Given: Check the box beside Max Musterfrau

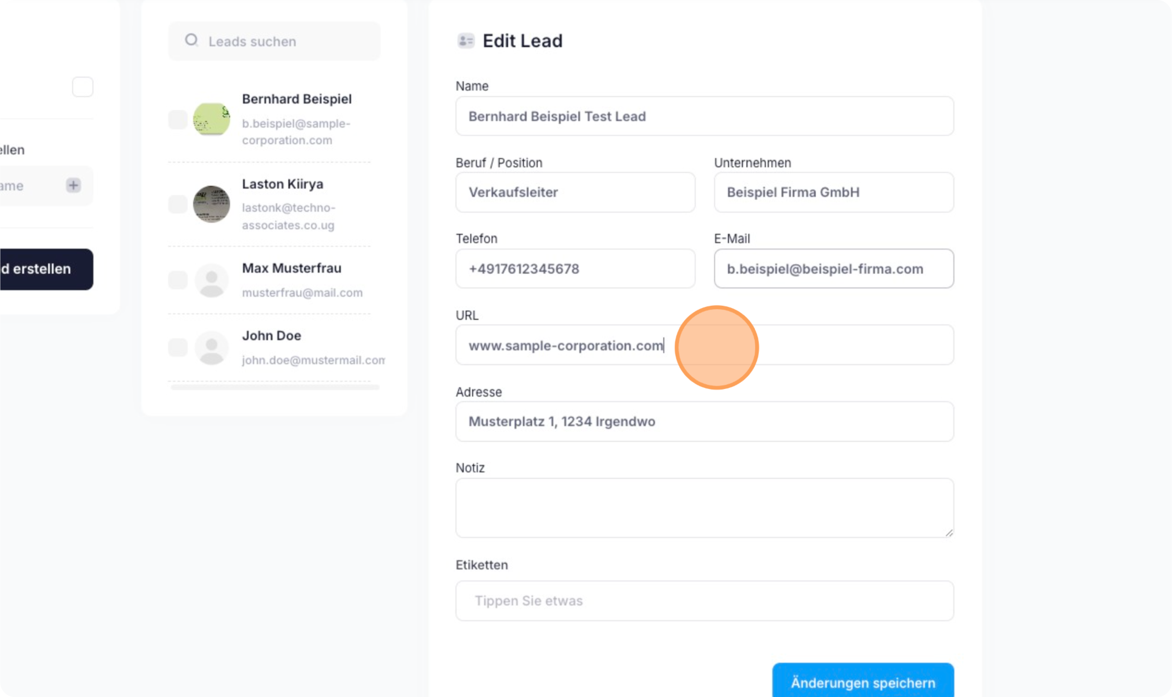Looking at the screenshot, I should [178, 280].
